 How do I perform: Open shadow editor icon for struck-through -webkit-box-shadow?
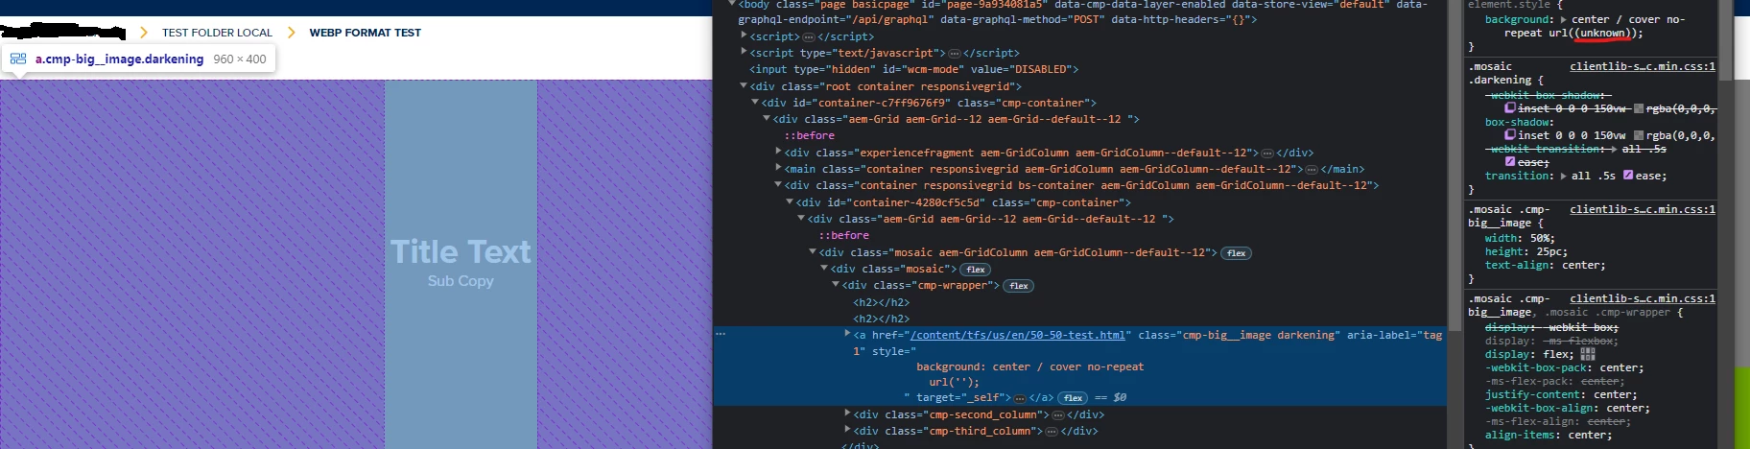tap(1510, 108)
